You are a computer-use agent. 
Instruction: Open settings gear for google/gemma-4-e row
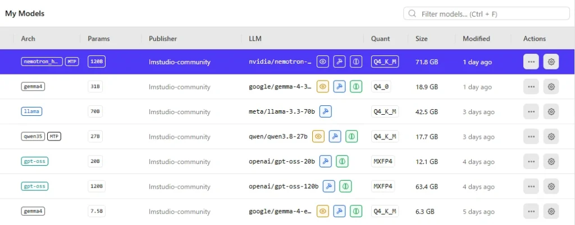pos(551,211)
